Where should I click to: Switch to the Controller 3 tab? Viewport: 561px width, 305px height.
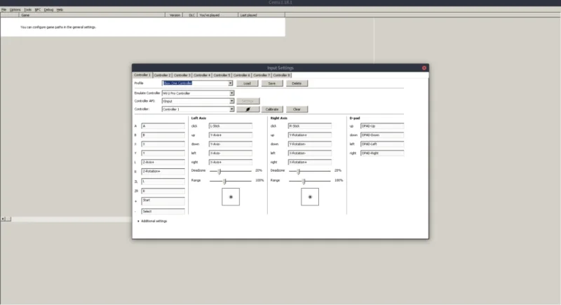click(x=182, y=75)
